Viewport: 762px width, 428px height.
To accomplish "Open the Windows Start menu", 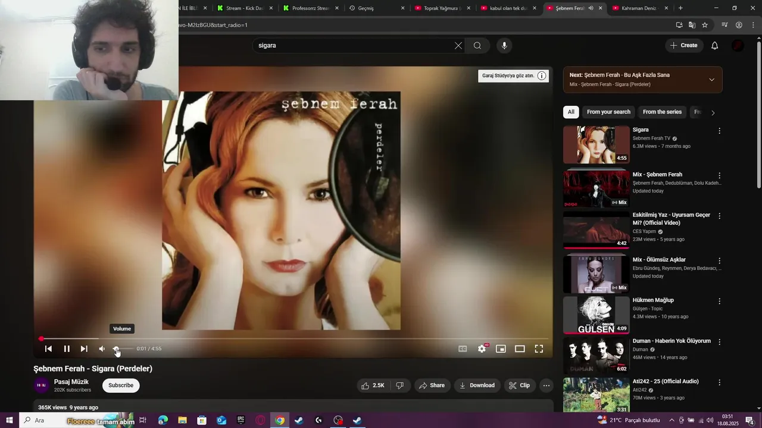I will coord(10,420).
